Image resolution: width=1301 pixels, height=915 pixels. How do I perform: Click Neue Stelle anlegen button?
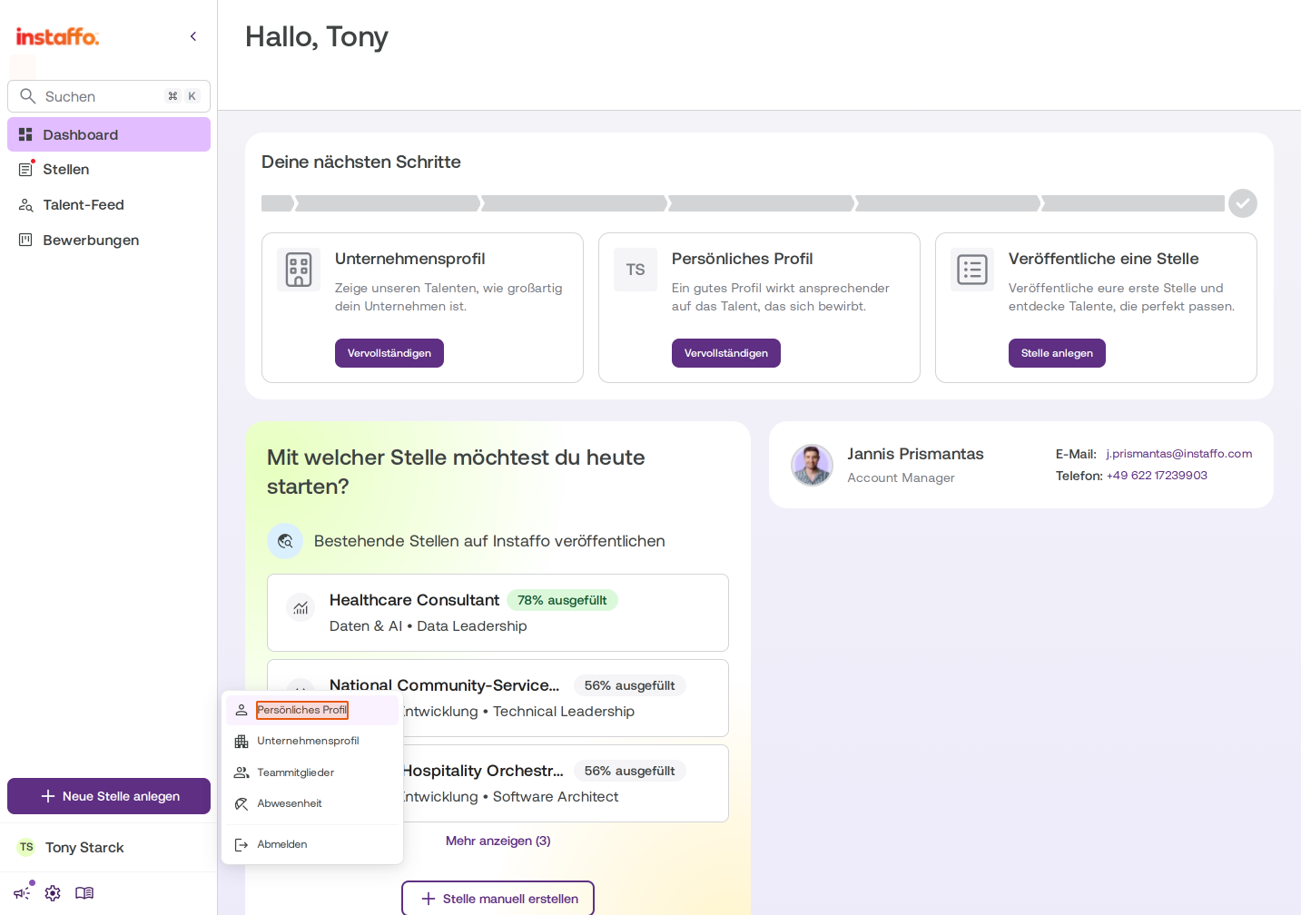pyautogui.click(x=109, y=796)
